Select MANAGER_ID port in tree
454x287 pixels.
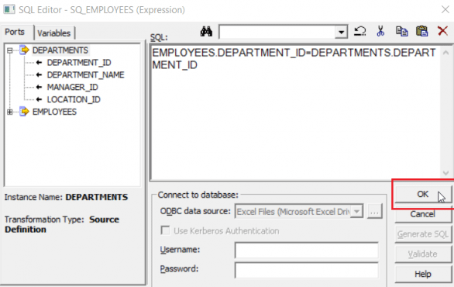pos(72,87)
